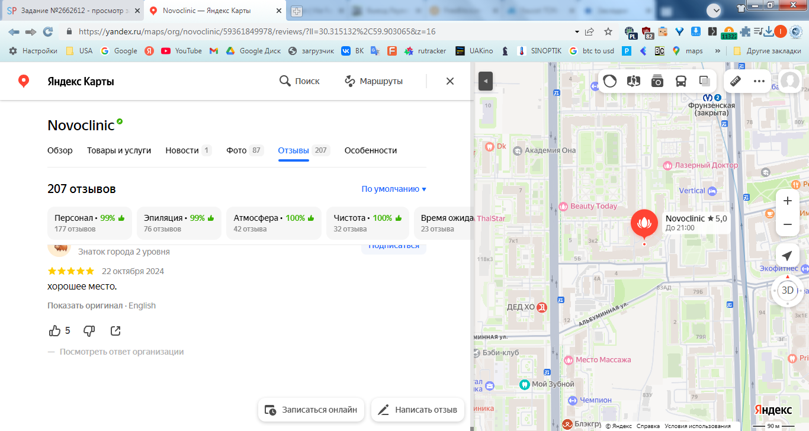Toggle traffic layer on the map

tap(609, 81)
